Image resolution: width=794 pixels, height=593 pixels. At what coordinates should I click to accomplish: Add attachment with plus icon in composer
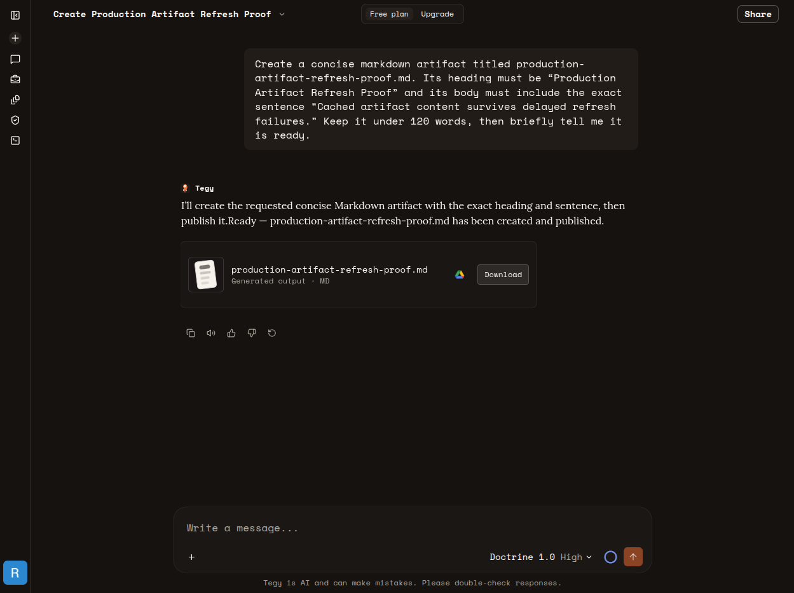(191, 557)
